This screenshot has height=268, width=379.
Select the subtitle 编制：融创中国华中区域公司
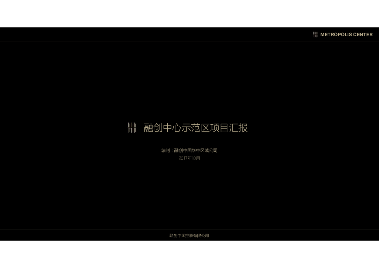click(189, 150)
